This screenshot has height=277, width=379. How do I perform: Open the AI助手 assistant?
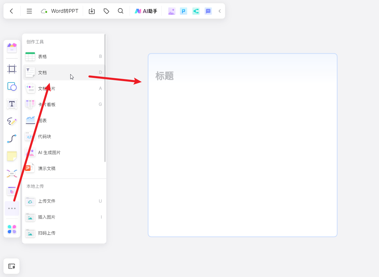146,11
